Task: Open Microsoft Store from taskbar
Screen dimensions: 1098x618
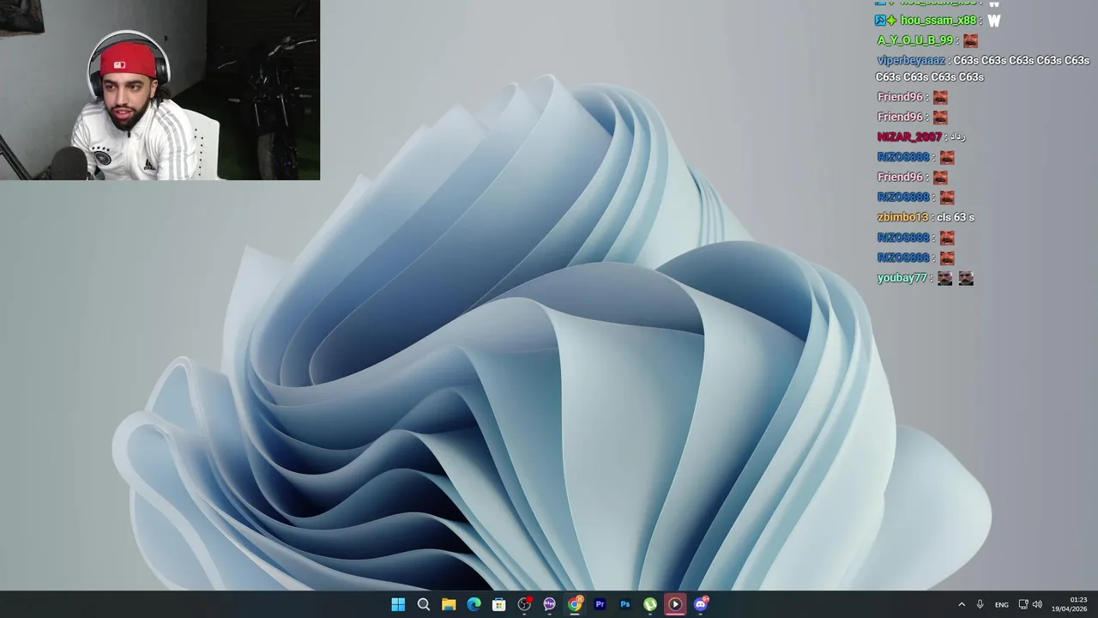Action: pos(499,604)
